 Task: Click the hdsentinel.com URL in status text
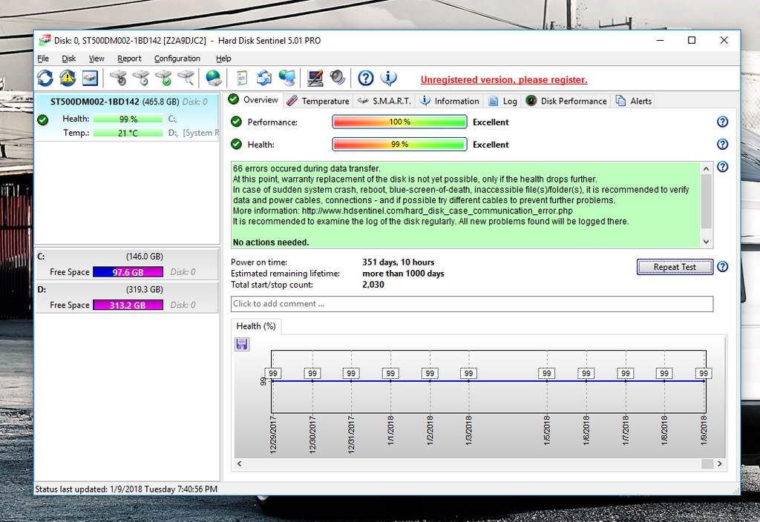click(437, 211)
